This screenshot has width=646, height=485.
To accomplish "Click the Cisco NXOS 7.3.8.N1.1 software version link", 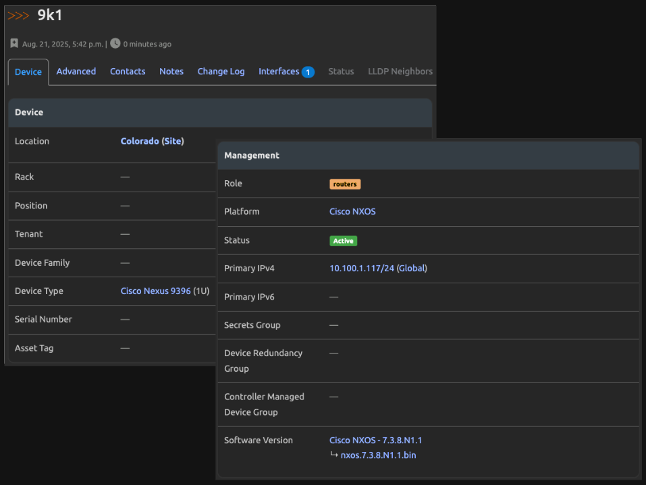I will (x=375, y=440).
